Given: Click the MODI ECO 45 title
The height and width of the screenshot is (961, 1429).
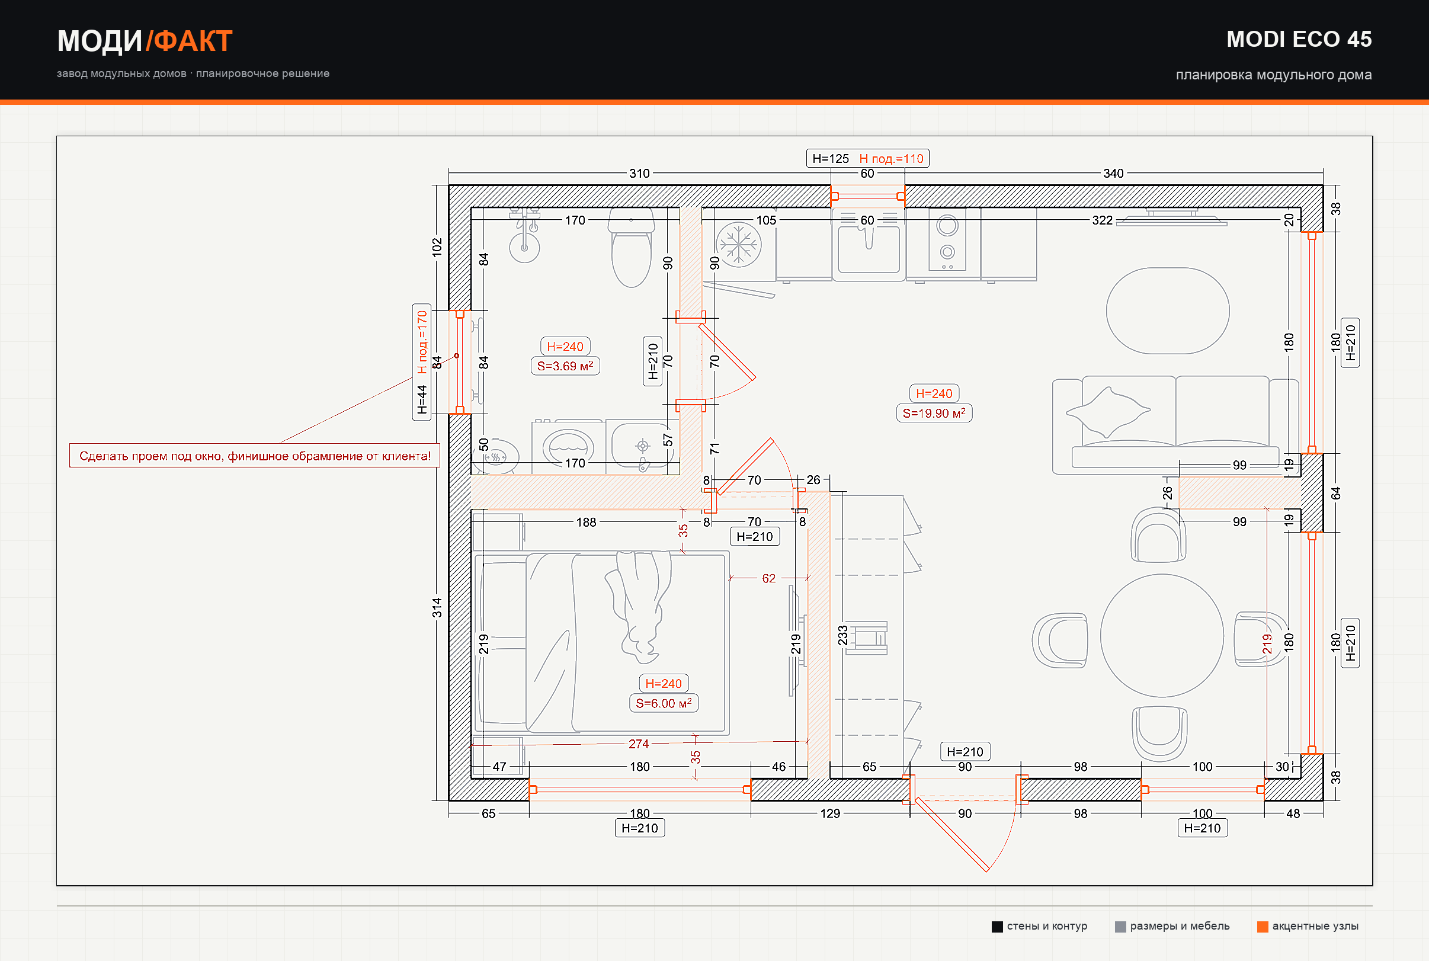Looking at the screenshot, I should 1299,39.
